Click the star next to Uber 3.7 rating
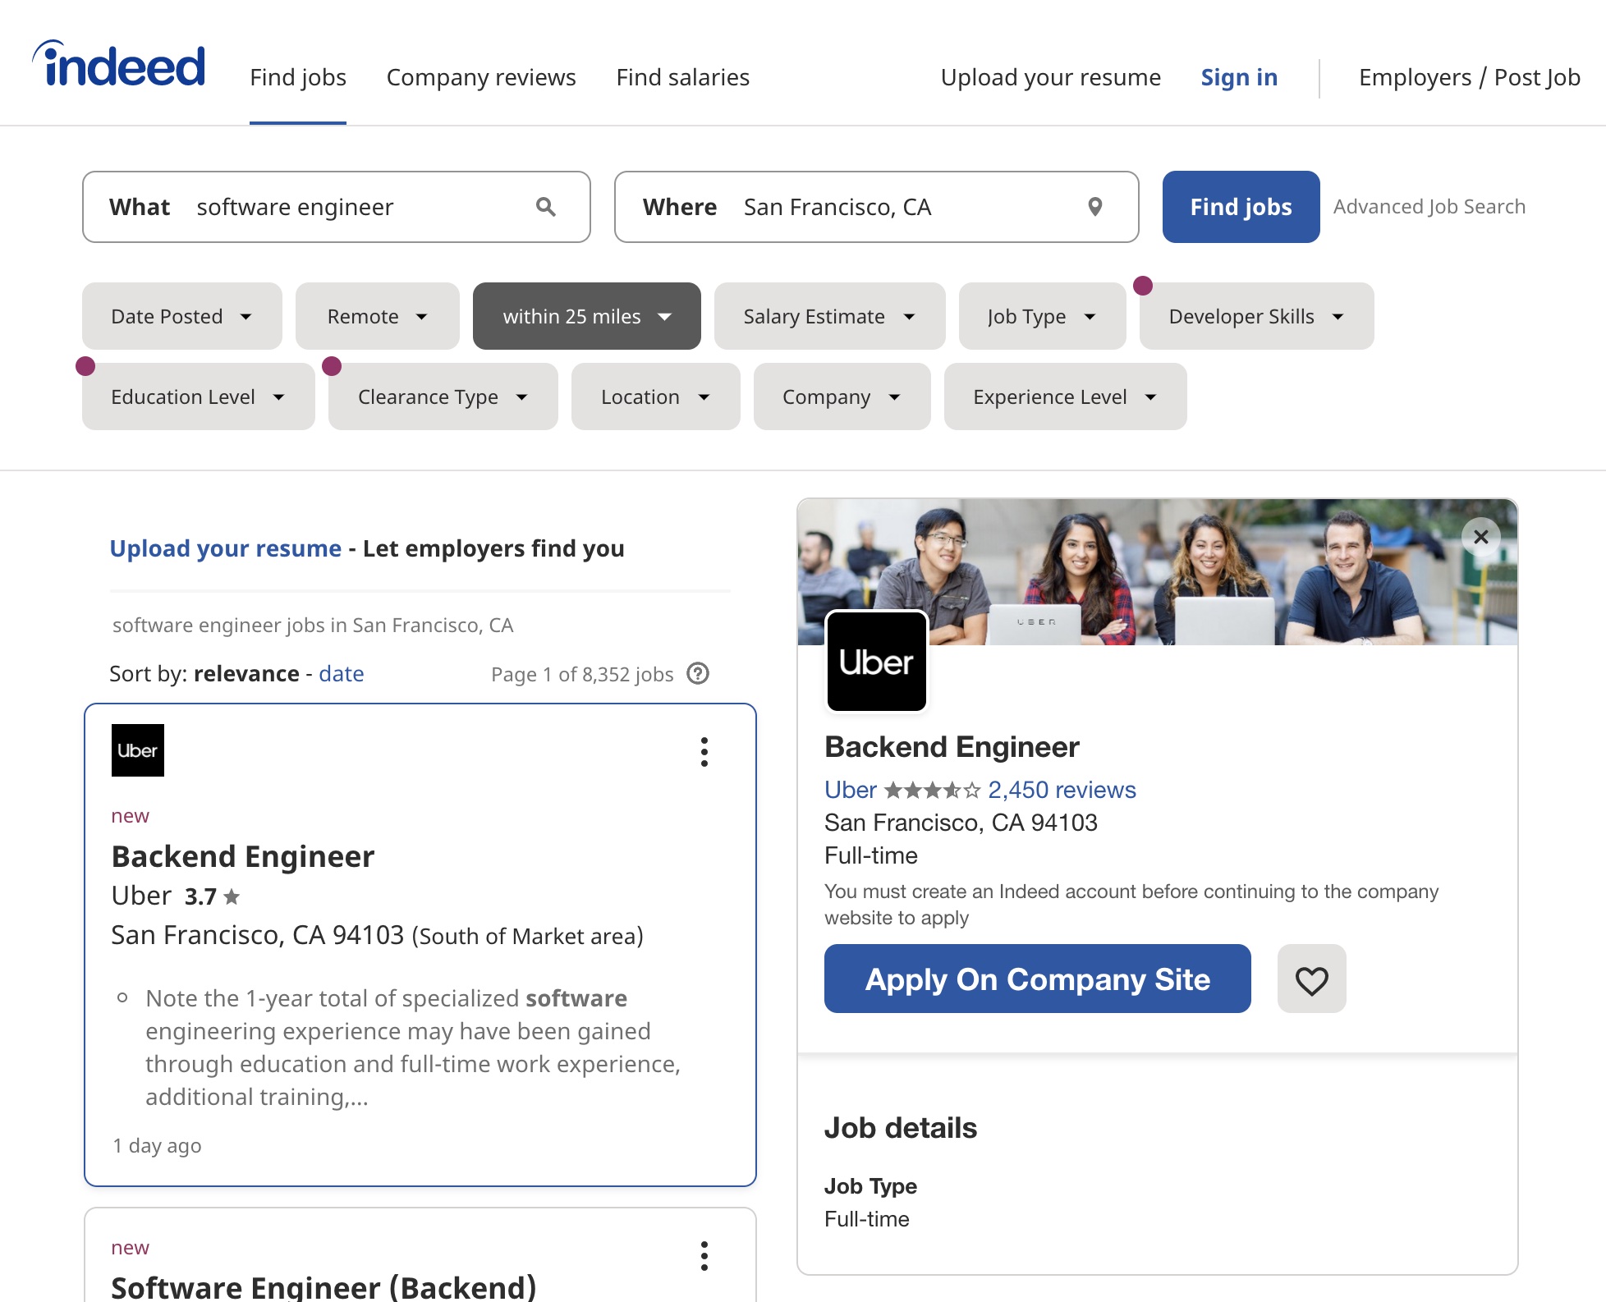This screenshot has width=1606, height=1302. [232, 896]
